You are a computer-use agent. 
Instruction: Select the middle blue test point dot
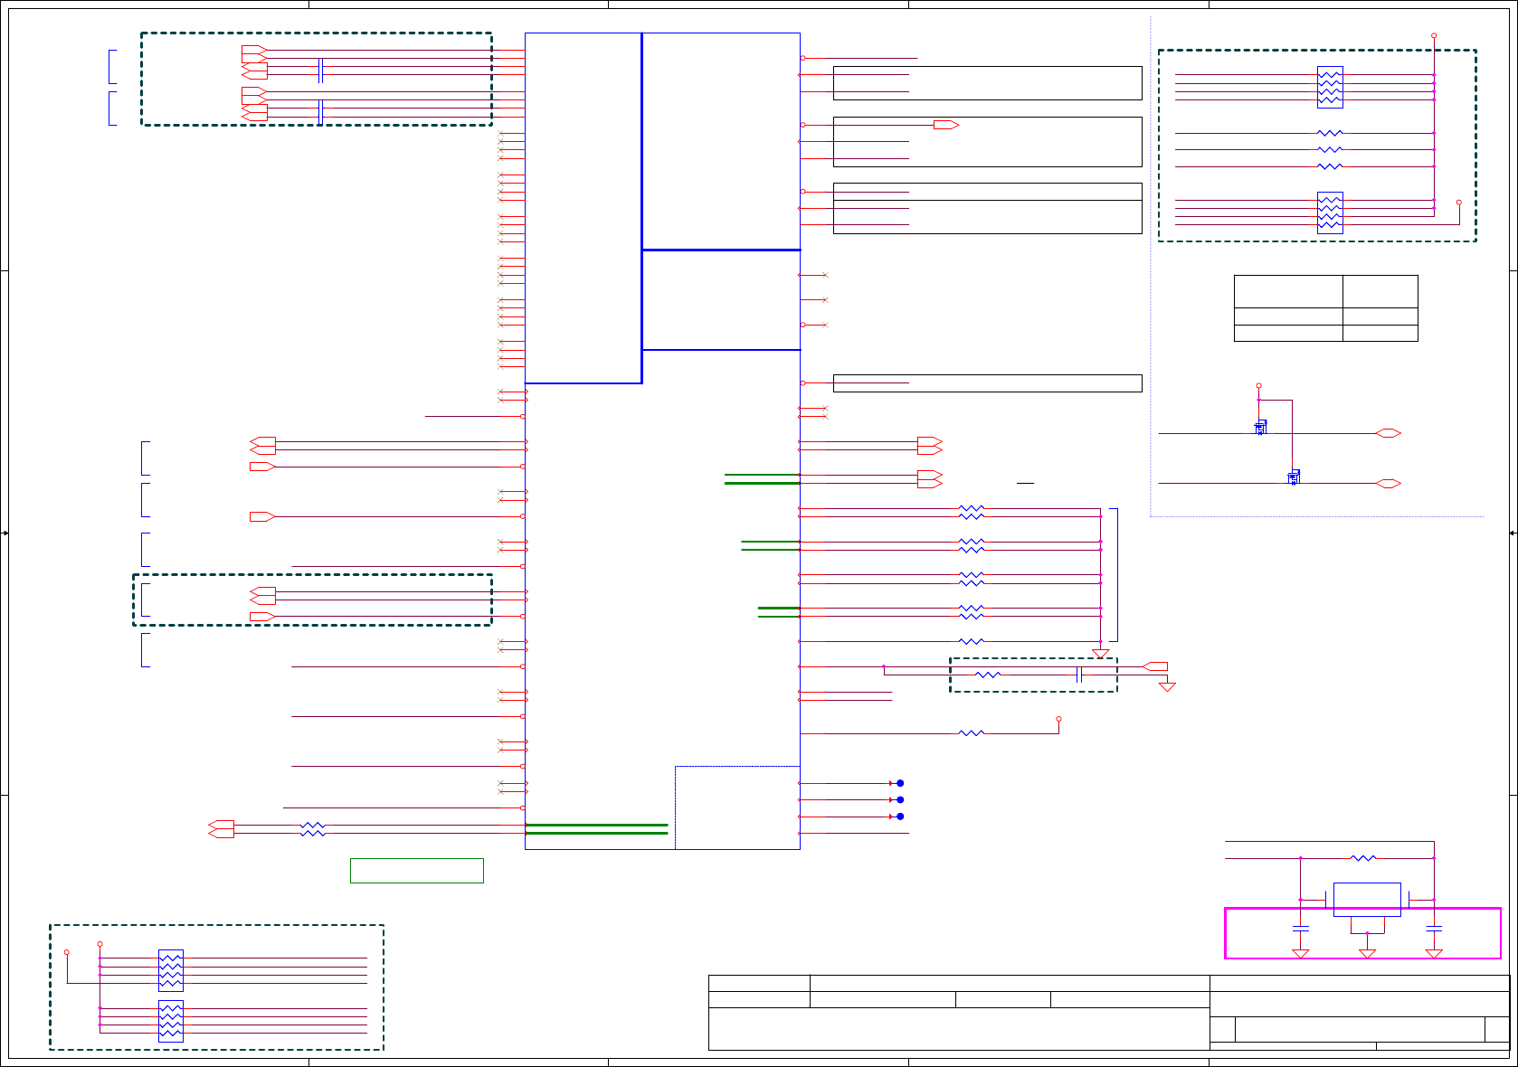pos(900,800)
